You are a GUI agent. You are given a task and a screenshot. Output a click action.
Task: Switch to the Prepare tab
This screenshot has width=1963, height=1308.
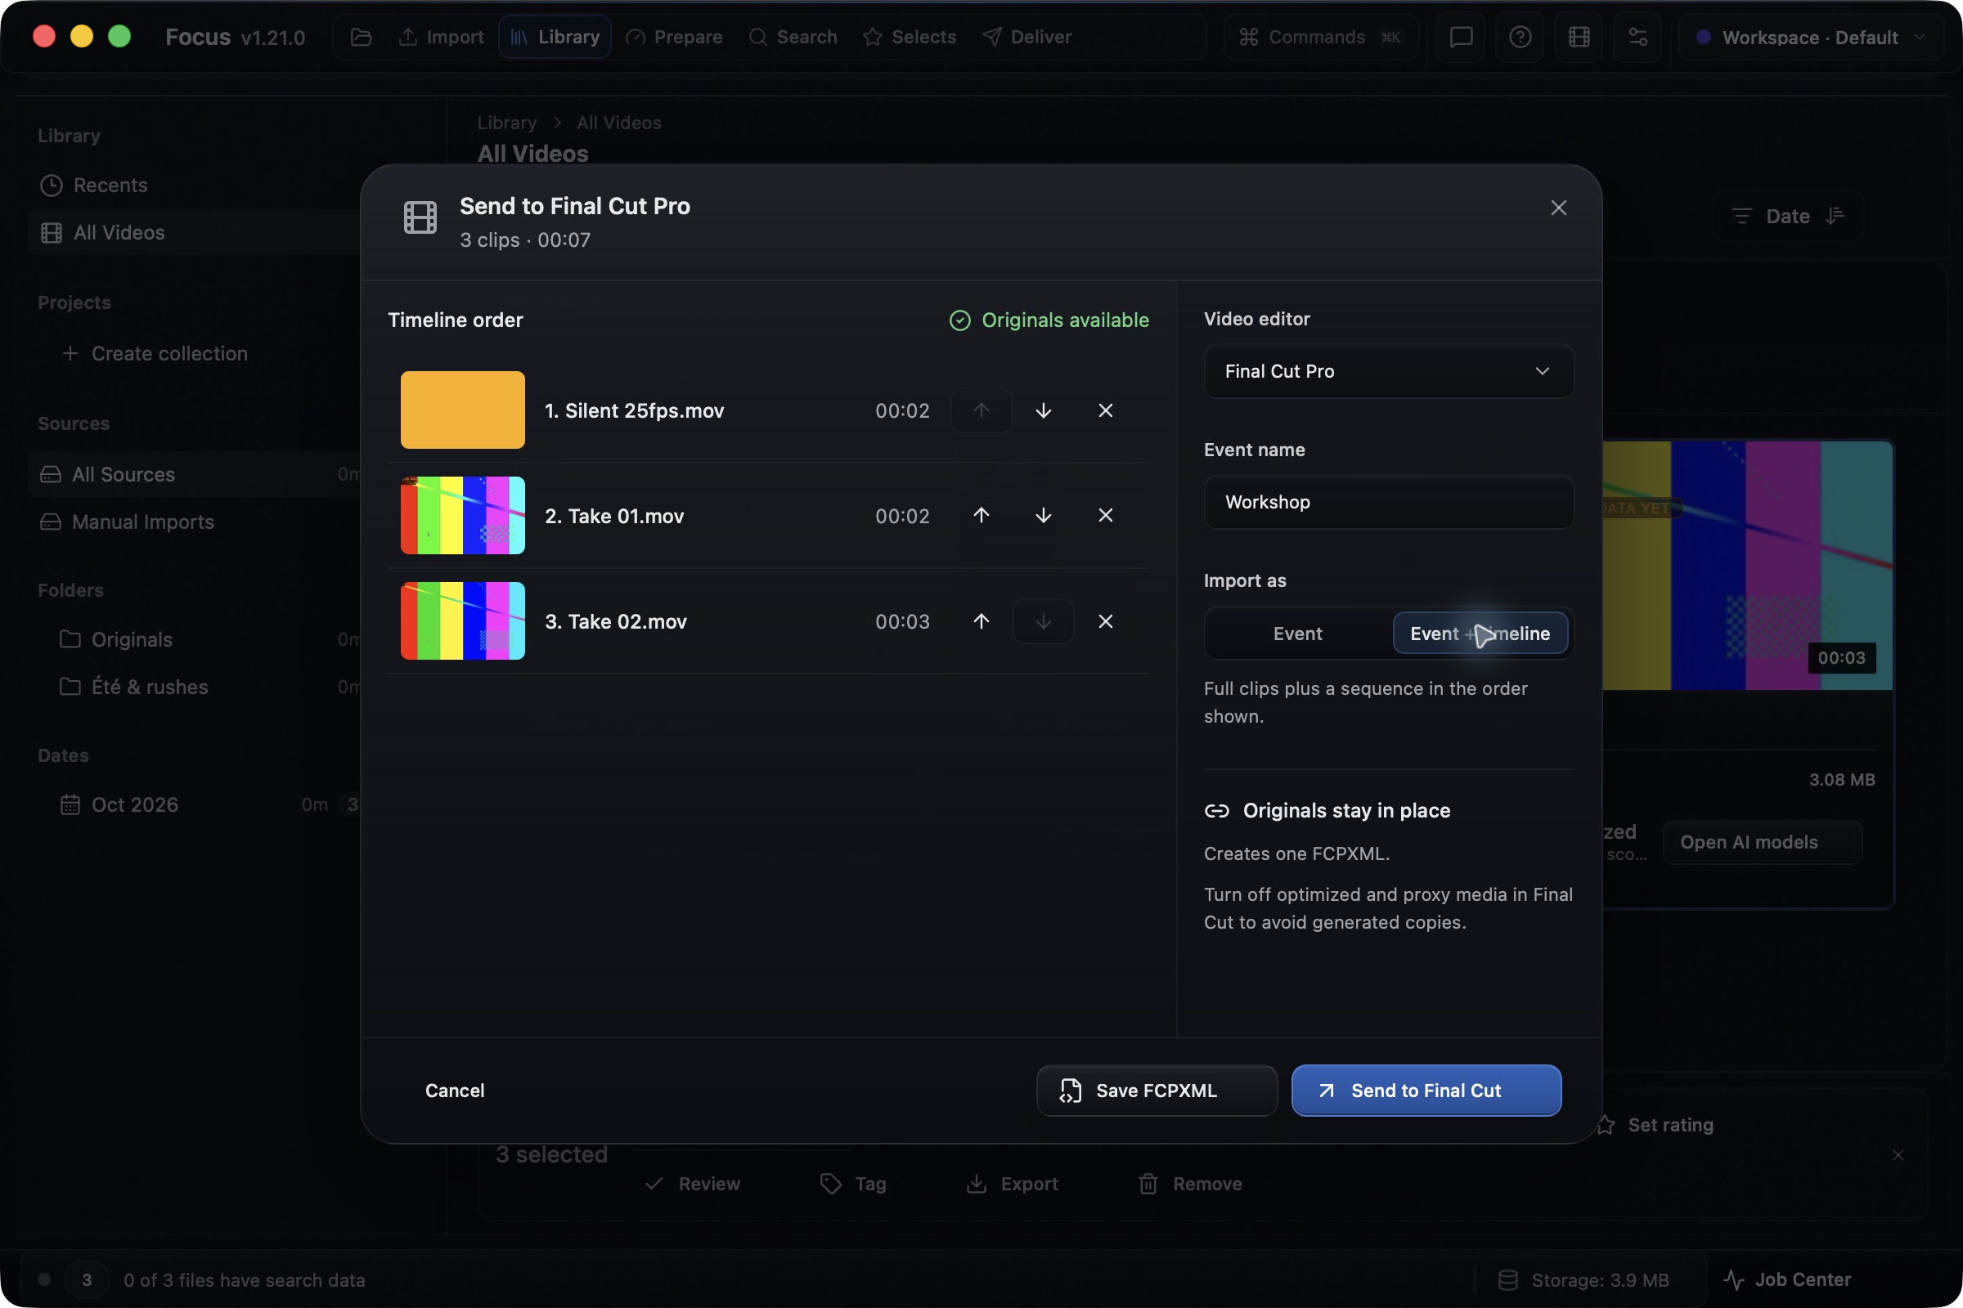point(673,38)
